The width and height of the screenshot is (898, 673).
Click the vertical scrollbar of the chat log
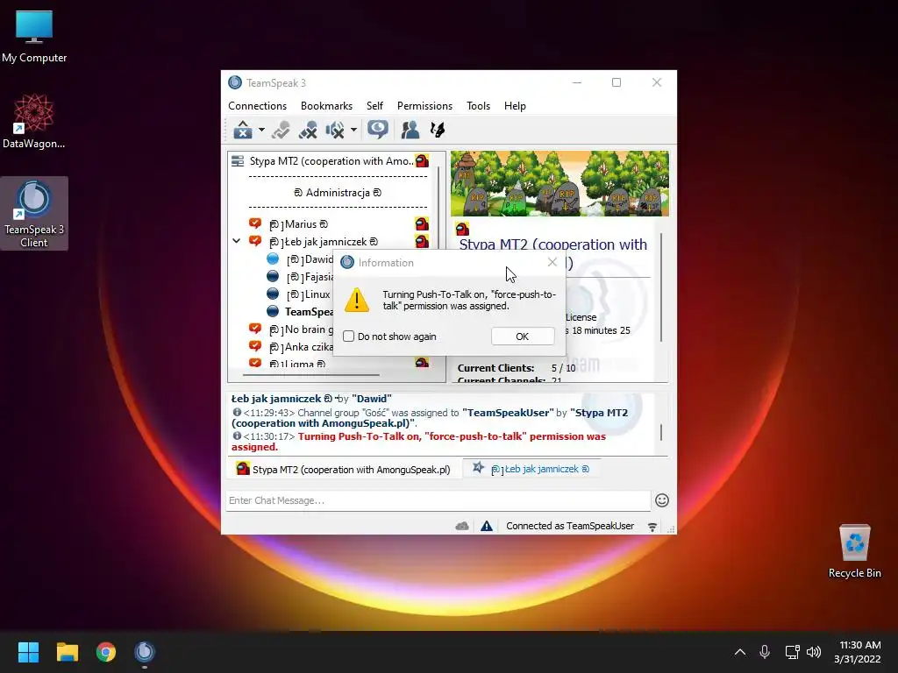661,432
